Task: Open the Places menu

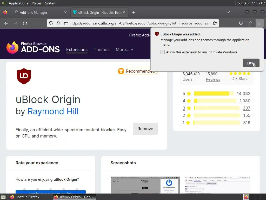Action: point(36,3)
